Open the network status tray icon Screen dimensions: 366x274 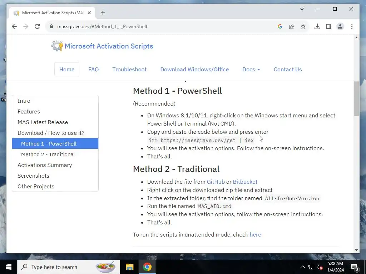point(311,267)
